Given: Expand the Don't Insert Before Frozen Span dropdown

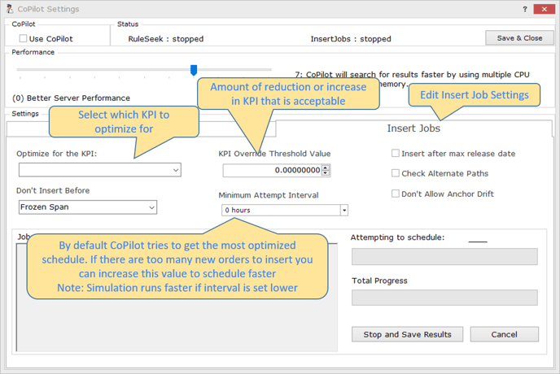Looking at the screenshot, I should coord(88,207).
